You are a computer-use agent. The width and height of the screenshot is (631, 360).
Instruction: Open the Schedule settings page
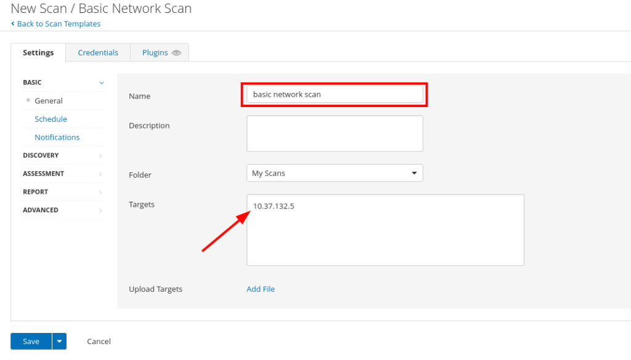tap(51, 119)
